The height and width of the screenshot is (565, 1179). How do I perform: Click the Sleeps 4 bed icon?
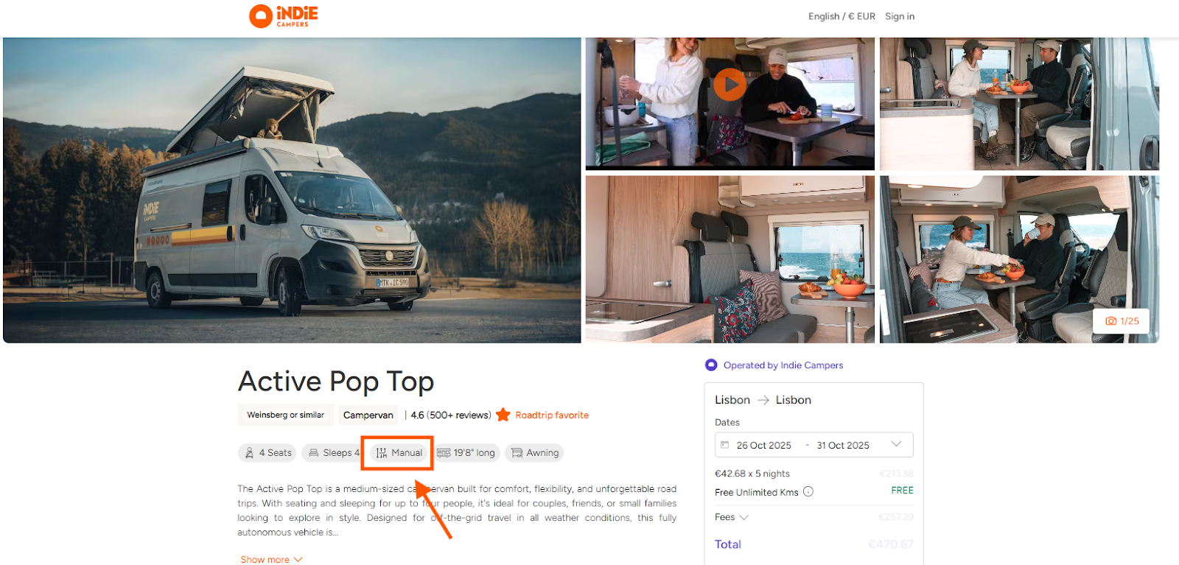tap(314, 453)
